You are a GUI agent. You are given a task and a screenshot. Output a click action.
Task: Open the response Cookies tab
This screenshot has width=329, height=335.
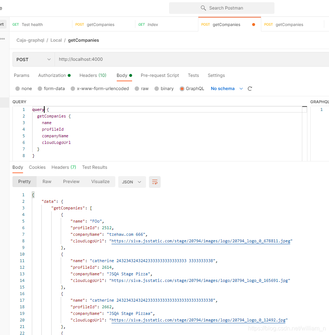(37, 167)
